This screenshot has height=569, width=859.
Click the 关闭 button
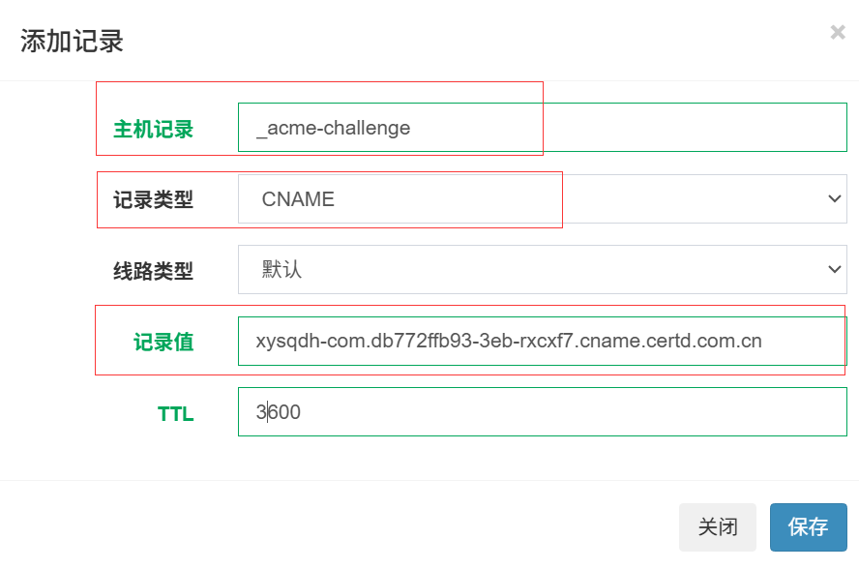point(718,527)
